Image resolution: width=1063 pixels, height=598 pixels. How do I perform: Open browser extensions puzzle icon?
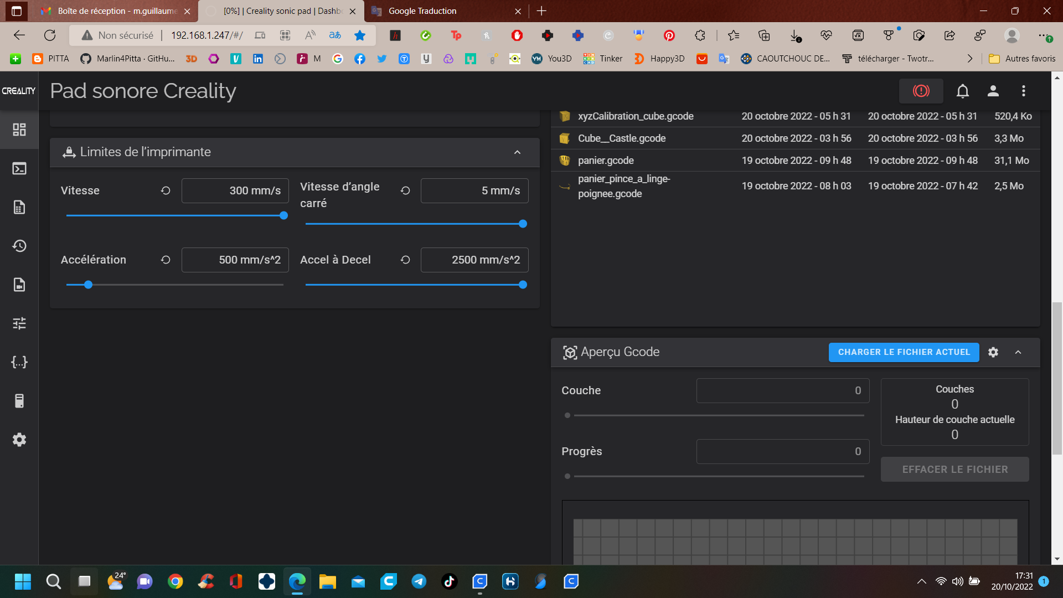click(x=700, y=35)
